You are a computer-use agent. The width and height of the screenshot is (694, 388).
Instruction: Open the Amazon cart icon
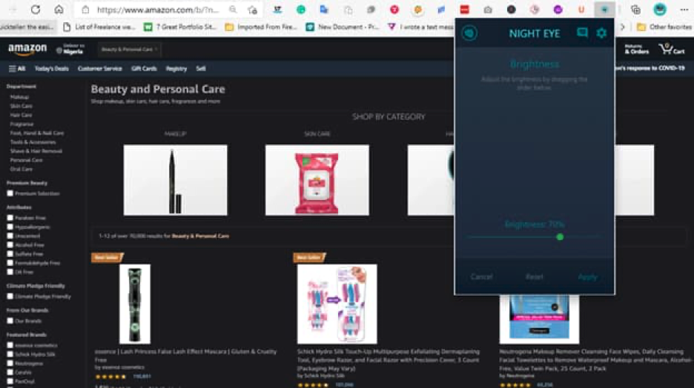671,49
